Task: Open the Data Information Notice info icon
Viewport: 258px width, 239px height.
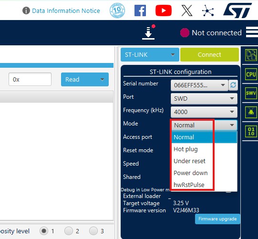Action: [26, 10]
